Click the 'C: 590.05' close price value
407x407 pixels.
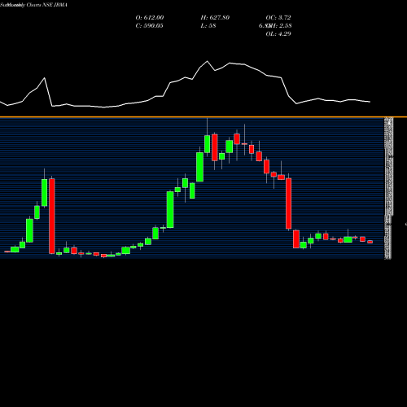tap(149, 25)
